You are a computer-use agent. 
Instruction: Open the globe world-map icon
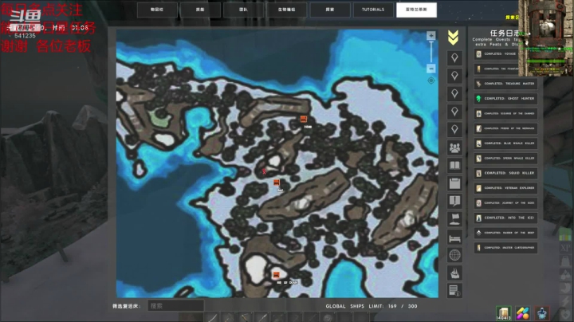click(454, 255)
